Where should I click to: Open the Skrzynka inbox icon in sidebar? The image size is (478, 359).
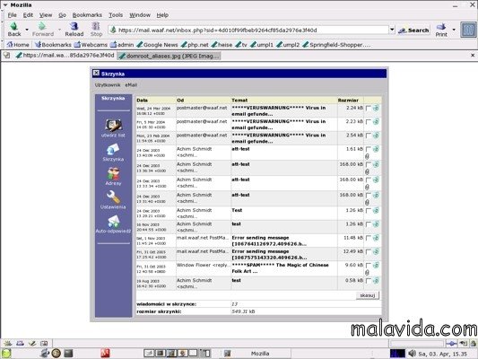(113, 150)
